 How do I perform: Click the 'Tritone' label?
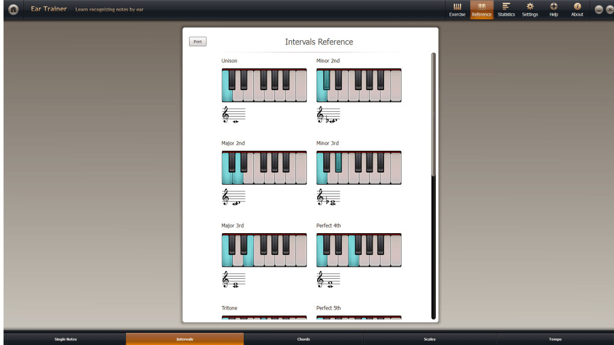coord(229,308)
